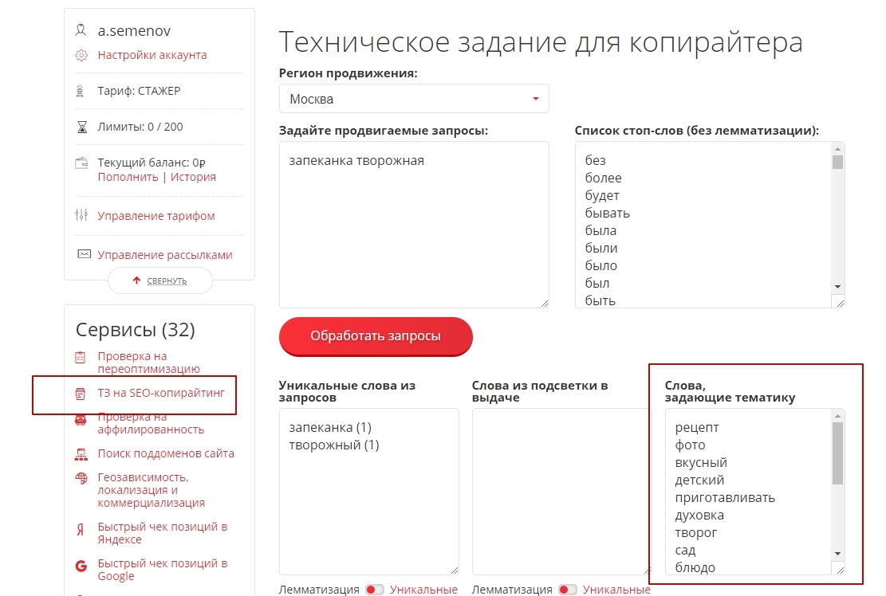
Task: Click into Уникальные слова из запросов text area
Action: (x=369, y=492)
